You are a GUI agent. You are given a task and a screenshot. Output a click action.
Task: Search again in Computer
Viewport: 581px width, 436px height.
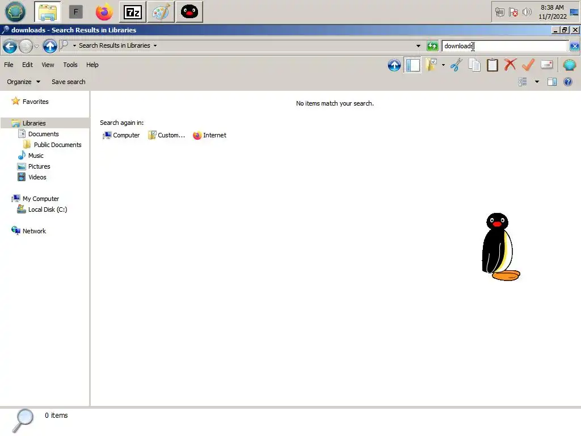pyautogui.click(x=121, y=135)
